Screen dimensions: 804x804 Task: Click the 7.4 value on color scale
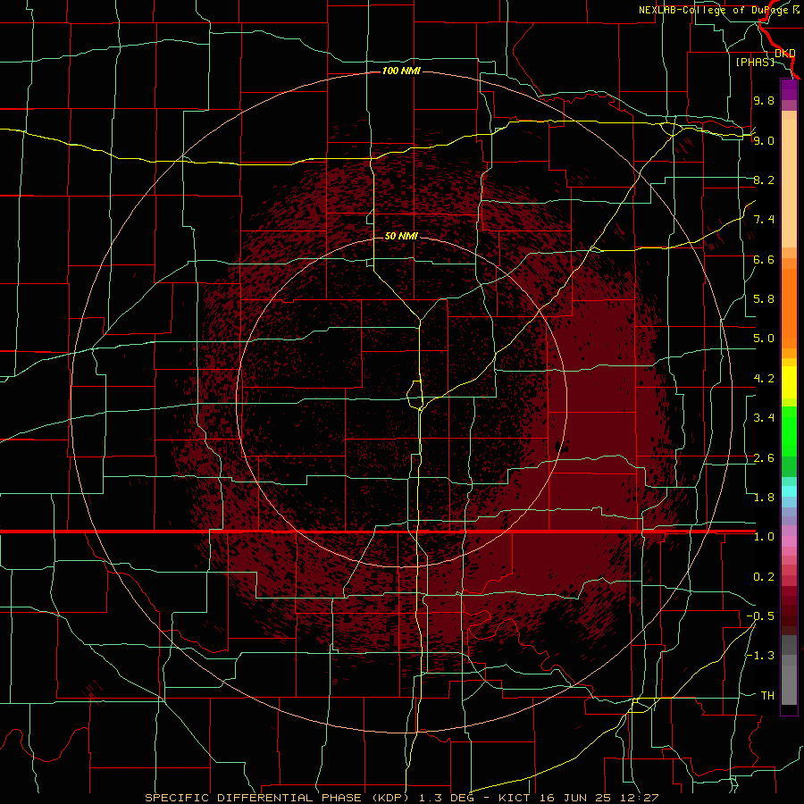tap(764, 220)
